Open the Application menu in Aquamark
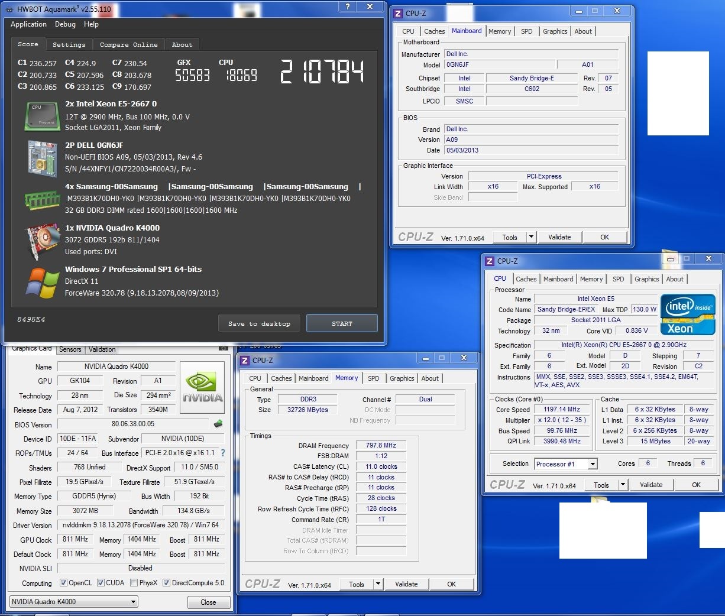The height and width of the screenshot is (616, 725). pos(28,24)
